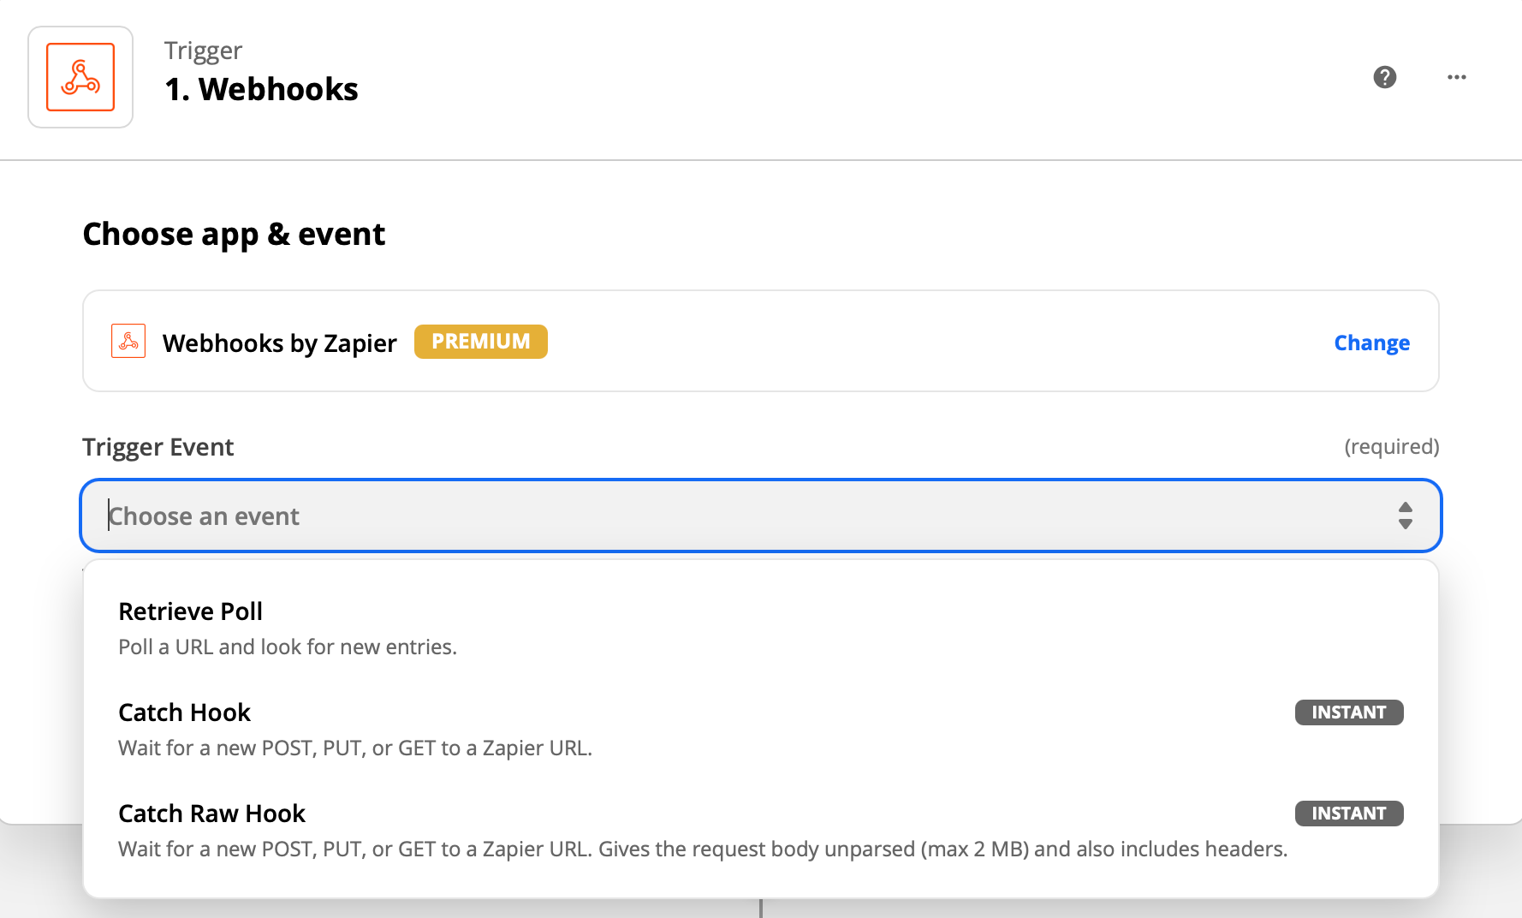Click the '1. Webhooks' step title

click(x=261, y=89)
